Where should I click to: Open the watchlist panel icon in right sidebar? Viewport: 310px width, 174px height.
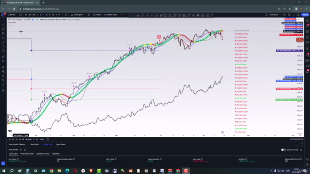point(307,20)
